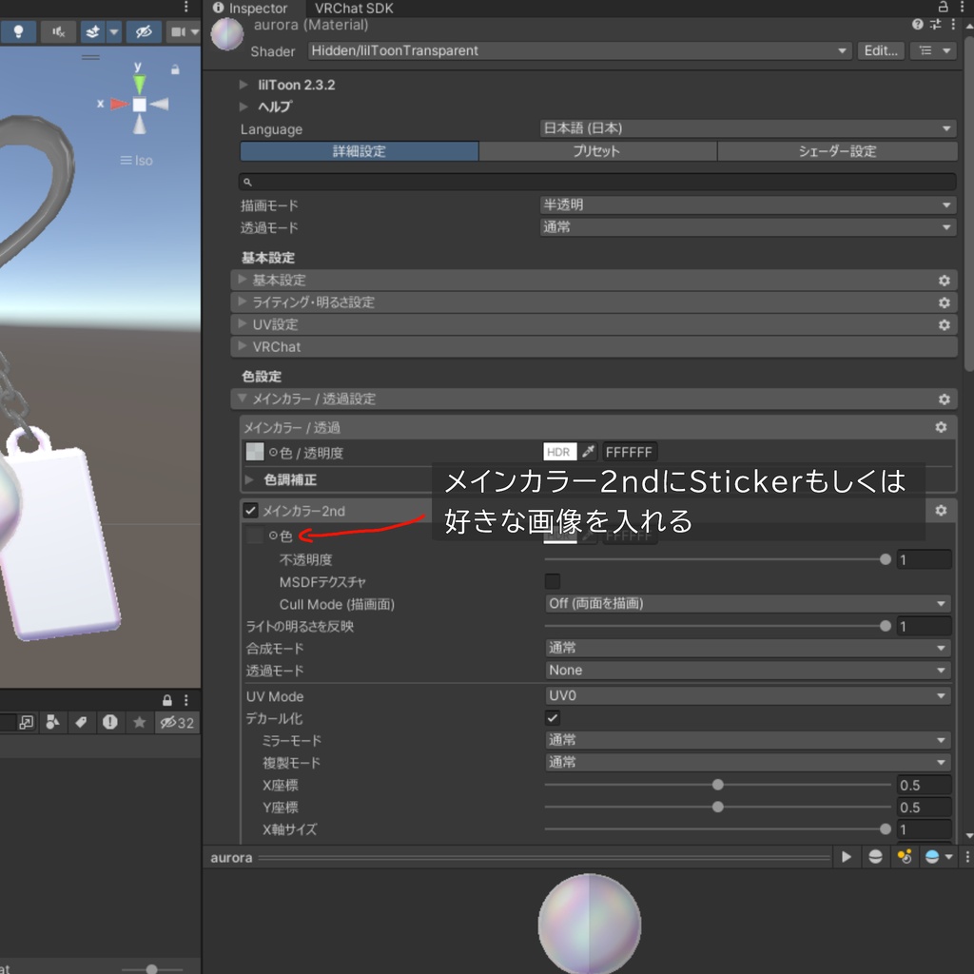The image size is (974, 974).
Task: Open material help question mark icon
Action: click(x=918, y=24)
